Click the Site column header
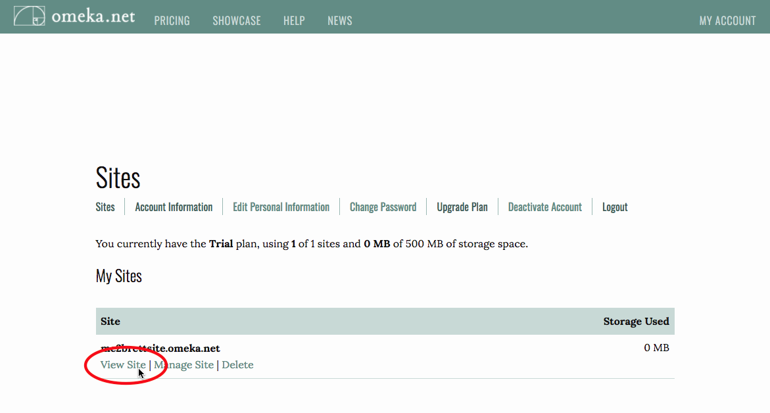This screenshot has width=770, height=413. (110, 322)
